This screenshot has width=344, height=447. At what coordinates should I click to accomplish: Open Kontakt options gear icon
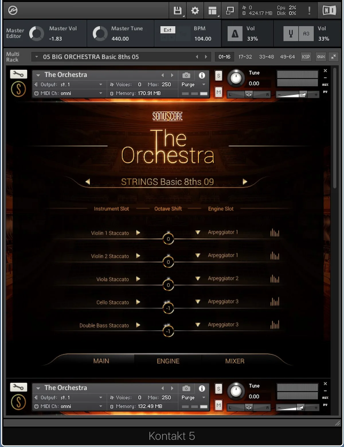tap(195, 11)
